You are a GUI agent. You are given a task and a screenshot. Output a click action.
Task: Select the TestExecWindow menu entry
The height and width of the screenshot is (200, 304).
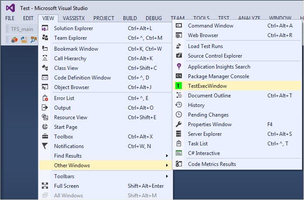[x=237, y=86]
